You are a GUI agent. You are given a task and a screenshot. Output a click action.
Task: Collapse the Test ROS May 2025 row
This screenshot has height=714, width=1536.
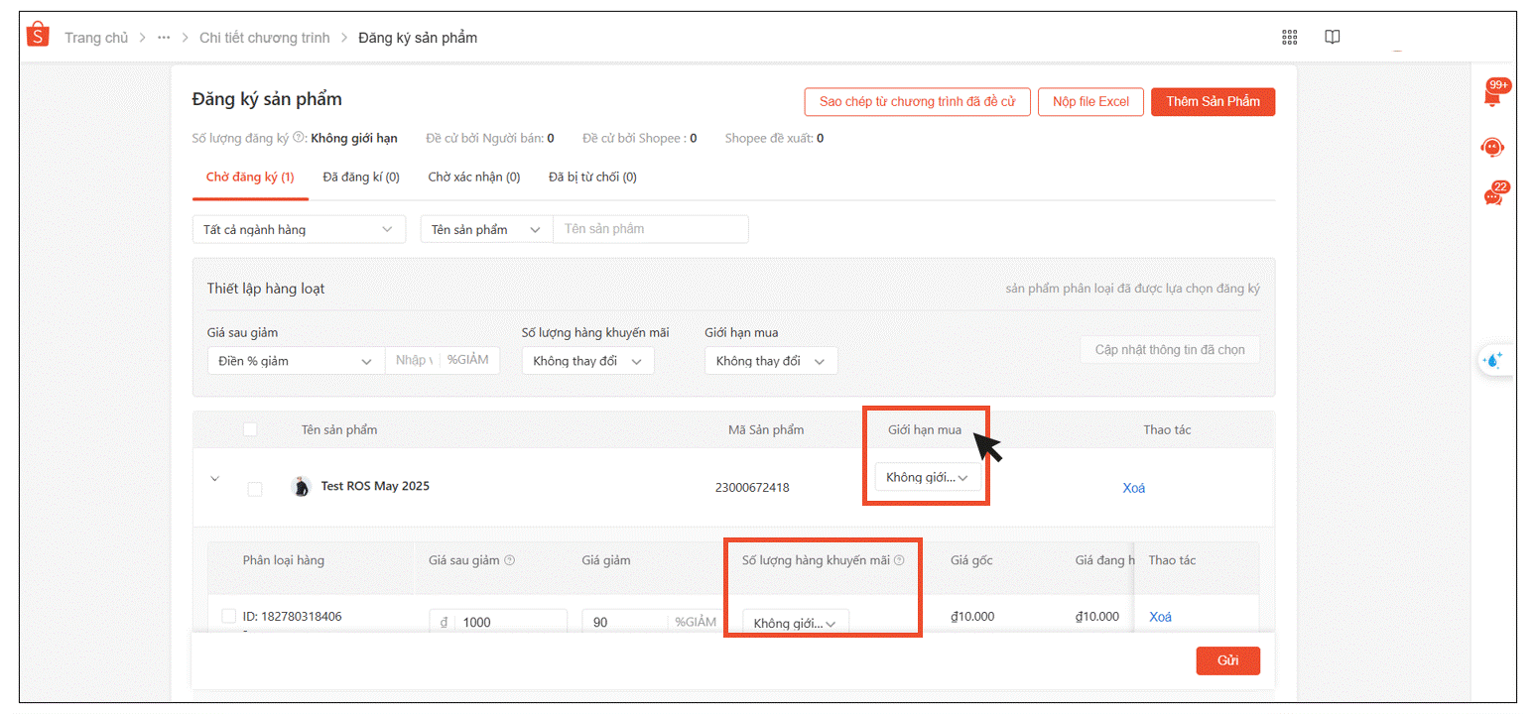point(214,479)
